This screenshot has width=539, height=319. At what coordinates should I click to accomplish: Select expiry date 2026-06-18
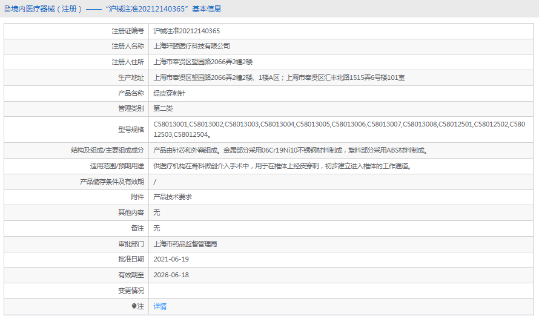[x=171, y=275]
